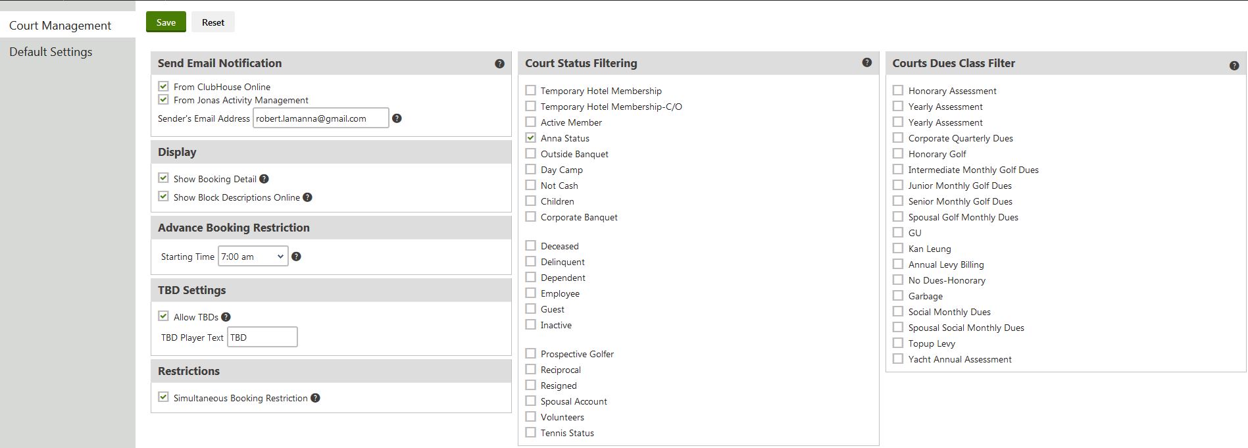Click help icon beside Sender's Email Address field
Image resolution: width=1248 pixels, height=448 pixels.
click(397, 118)
